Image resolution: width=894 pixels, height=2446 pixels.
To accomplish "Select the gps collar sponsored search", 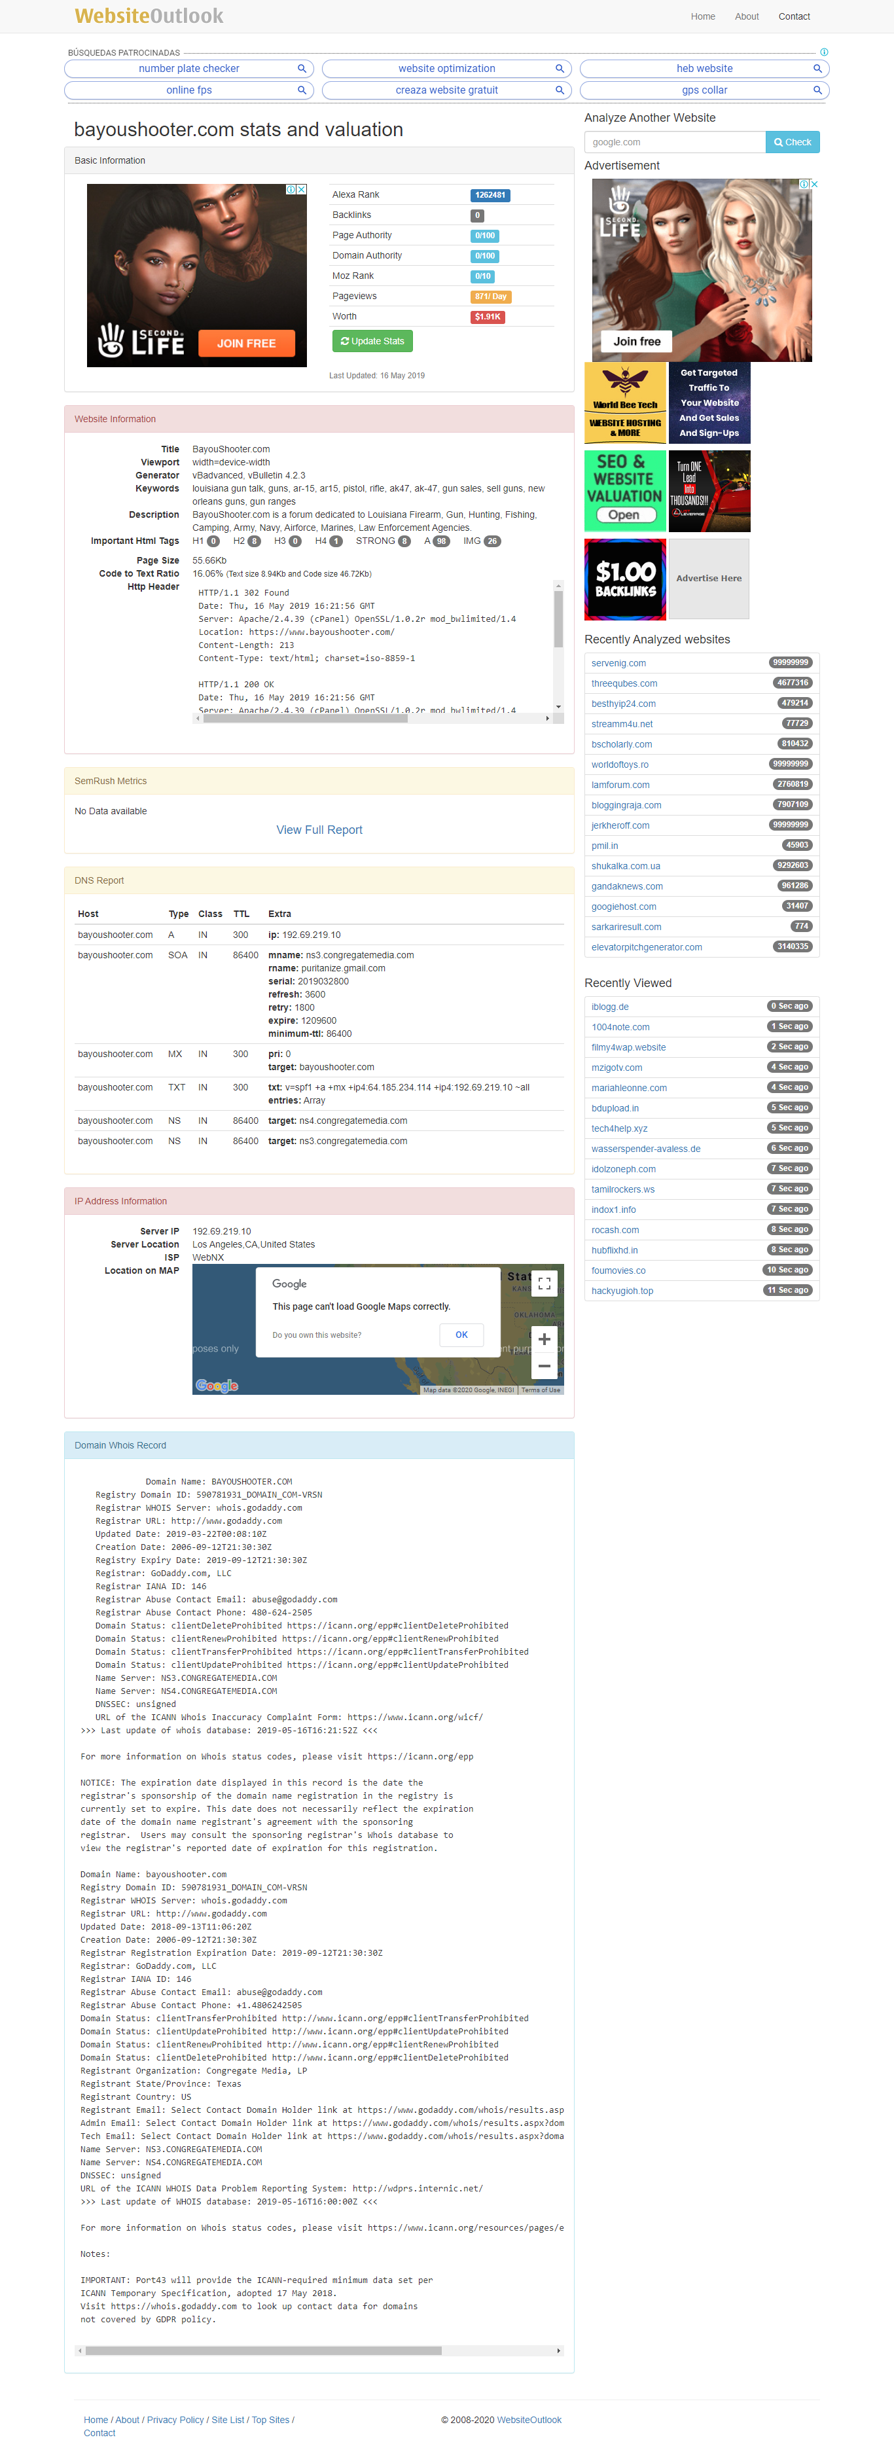I will 704,91.
